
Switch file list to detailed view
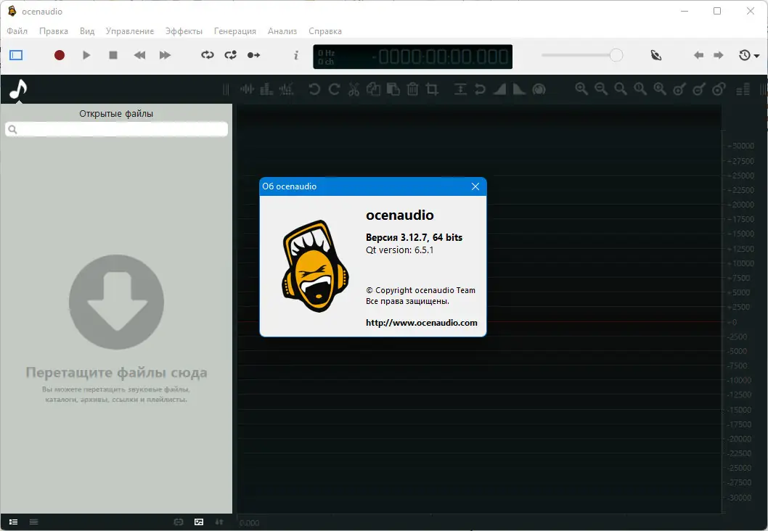coord(14,522)
